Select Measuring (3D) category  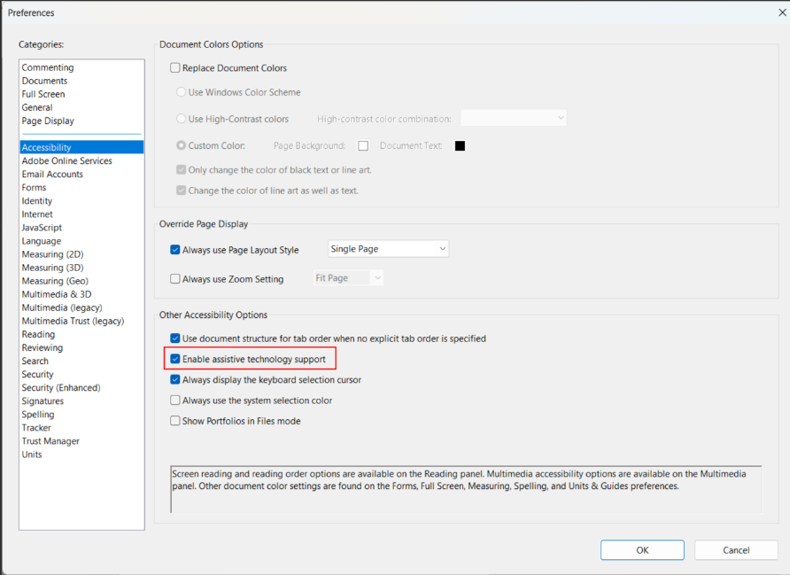coord(81,268)
